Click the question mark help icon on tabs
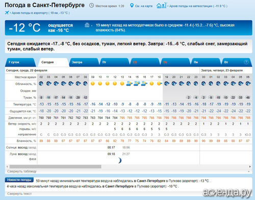255x200 pixels. click(x=246, y=62)
